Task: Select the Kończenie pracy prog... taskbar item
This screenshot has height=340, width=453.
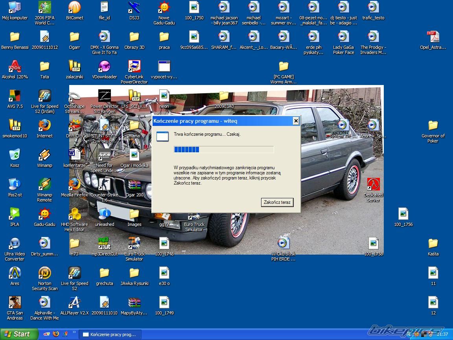Action: tap(110, 334)
